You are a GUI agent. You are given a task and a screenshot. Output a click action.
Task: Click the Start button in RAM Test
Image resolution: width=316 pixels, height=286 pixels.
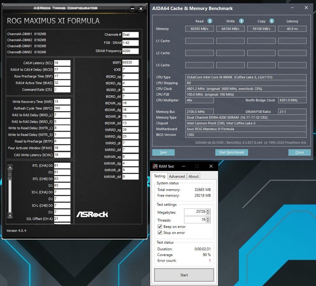point(184,275)
